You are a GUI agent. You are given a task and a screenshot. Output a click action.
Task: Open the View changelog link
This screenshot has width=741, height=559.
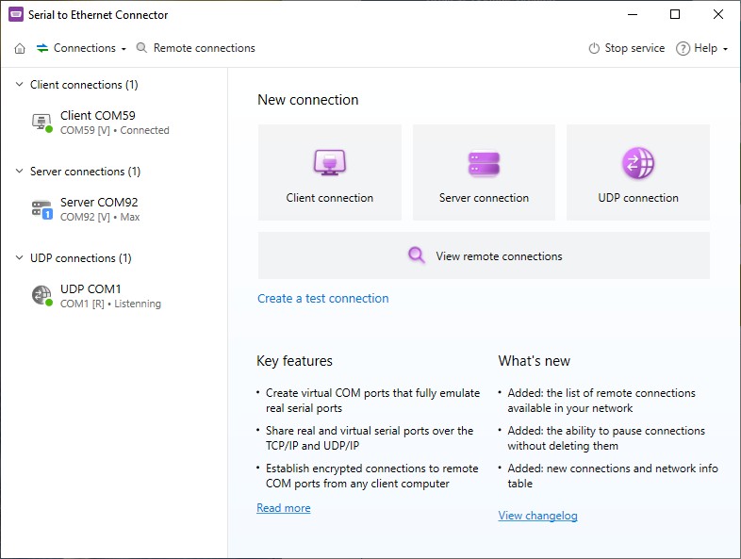click(x=537, y=516)
